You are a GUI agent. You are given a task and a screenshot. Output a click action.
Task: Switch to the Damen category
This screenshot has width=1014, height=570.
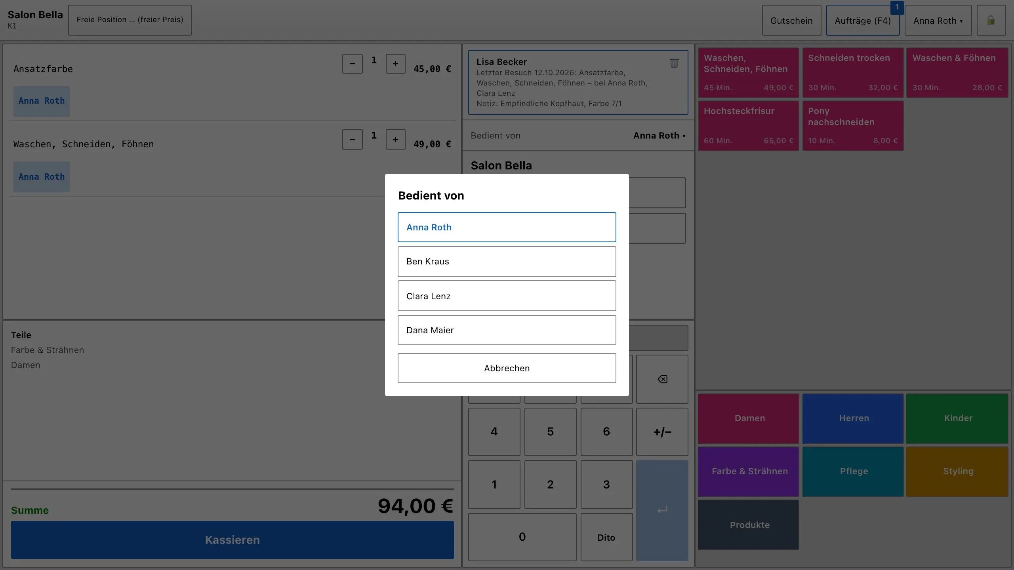click(748, 418)
